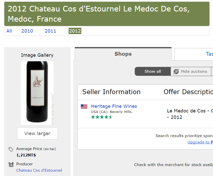Click the castle producer icon
Screen dimensions: 213x176
click(11, 164)
